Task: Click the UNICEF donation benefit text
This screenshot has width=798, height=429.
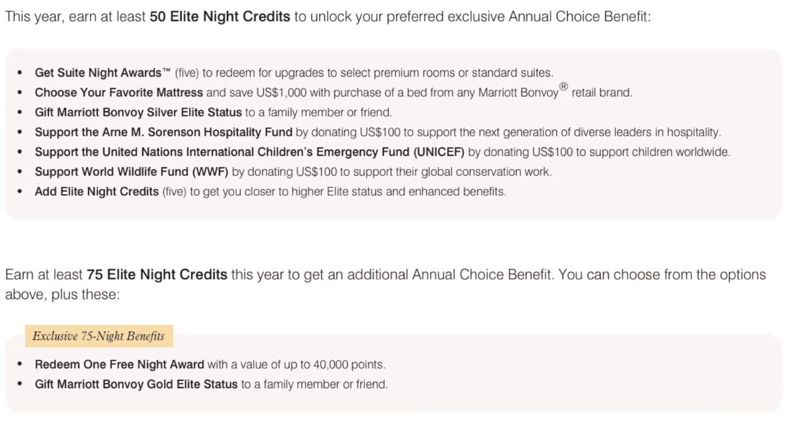Action: click(x=250, y=152)
